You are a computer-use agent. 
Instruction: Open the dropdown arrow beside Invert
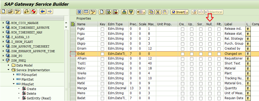(187, 12)
